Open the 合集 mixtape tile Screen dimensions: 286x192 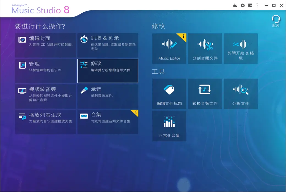tap(108, 122)
